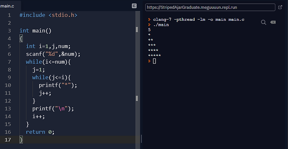Click the 'j=1;' assignment line
The width and height of the screenshot is (288, 149).
[x=38, y=70]
